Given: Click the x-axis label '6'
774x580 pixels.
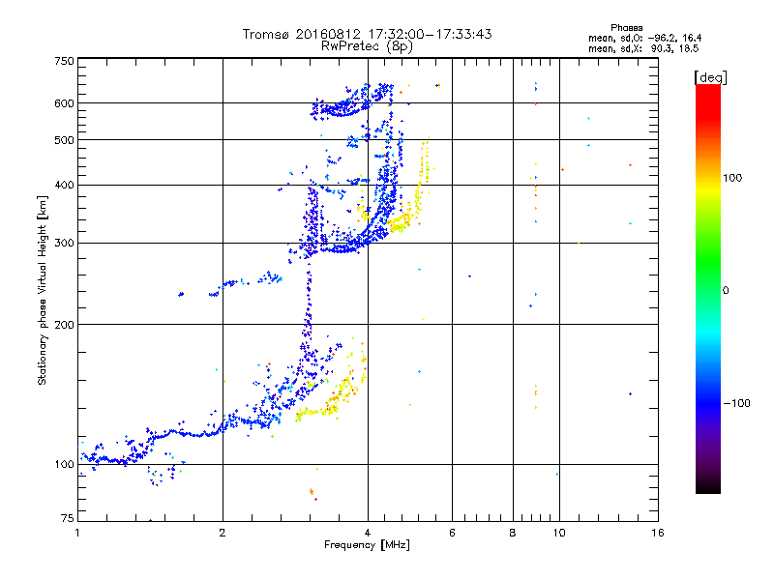Looking at the screenshot, I should tap(452, 533).
